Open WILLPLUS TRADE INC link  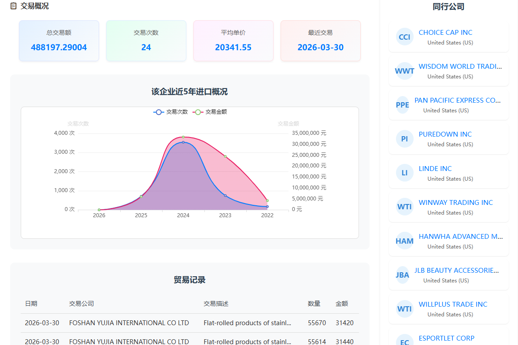pyautogui.click(x=453, y=304)
